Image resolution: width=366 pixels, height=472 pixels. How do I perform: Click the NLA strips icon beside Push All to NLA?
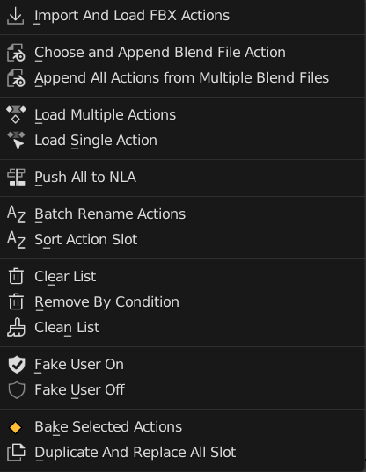[16, 178]
